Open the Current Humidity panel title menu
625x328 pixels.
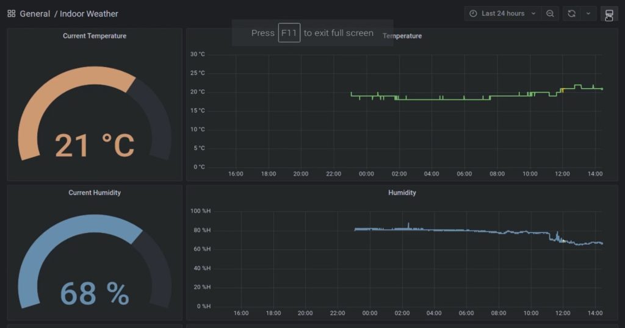coord(95,193)
